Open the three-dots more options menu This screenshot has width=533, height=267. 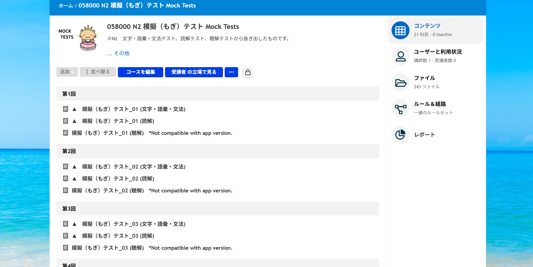pos(231,72)
